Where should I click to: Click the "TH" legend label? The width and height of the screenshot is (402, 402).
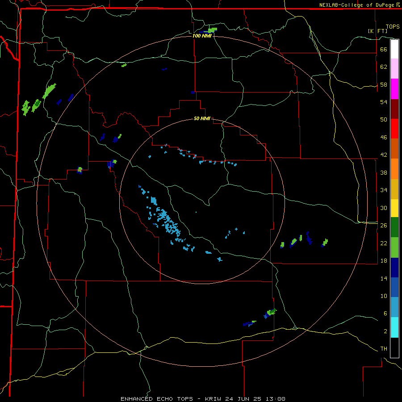(x=384, y=349)
